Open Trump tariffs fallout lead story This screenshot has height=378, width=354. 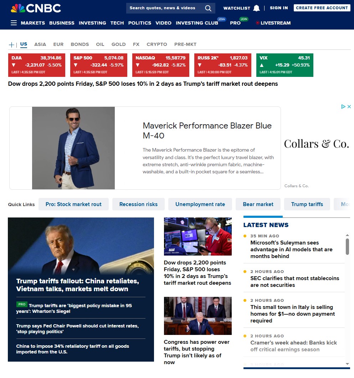(77, 285)
